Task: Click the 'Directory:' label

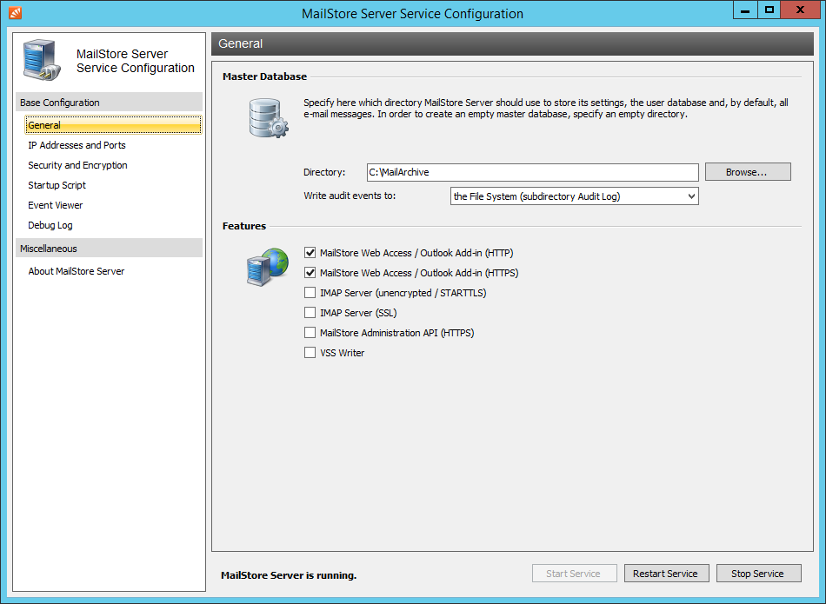Action: tap(324, 172)
